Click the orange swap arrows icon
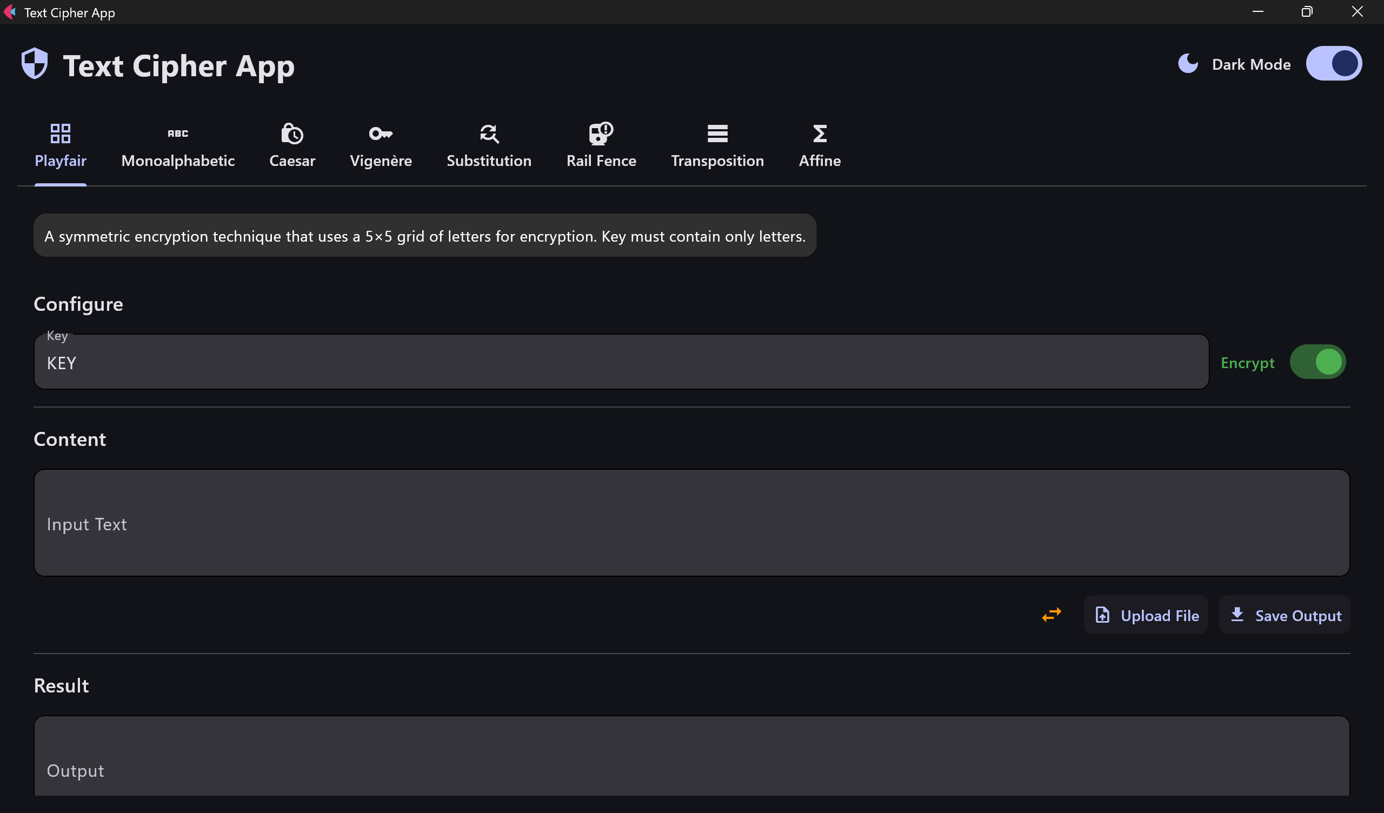 coord(1051,614)
